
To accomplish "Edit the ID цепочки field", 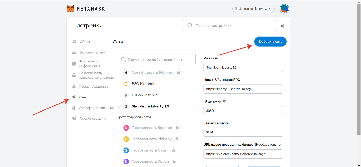I will 243,110.
